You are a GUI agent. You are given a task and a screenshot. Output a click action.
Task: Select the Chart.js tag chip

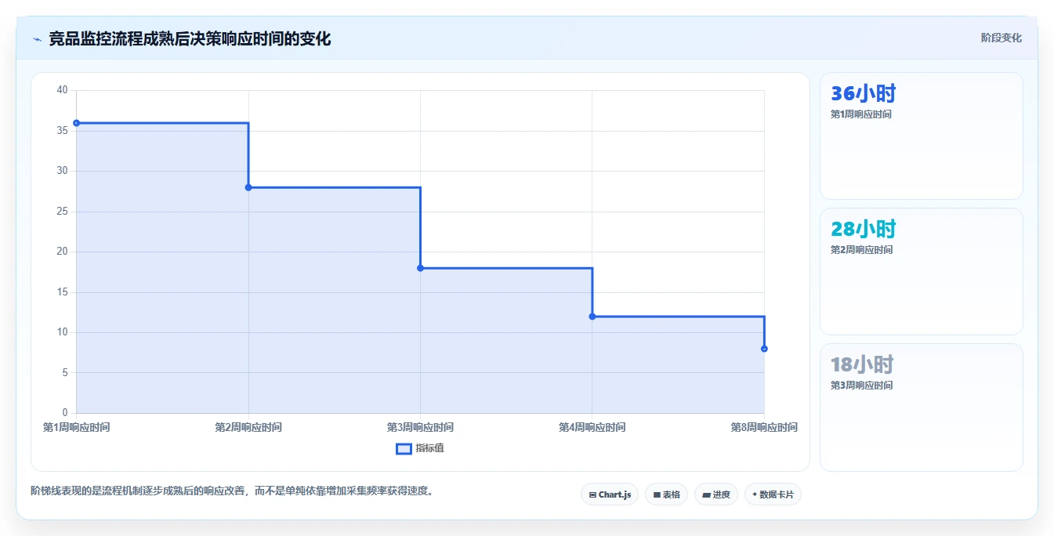[610, 494]
